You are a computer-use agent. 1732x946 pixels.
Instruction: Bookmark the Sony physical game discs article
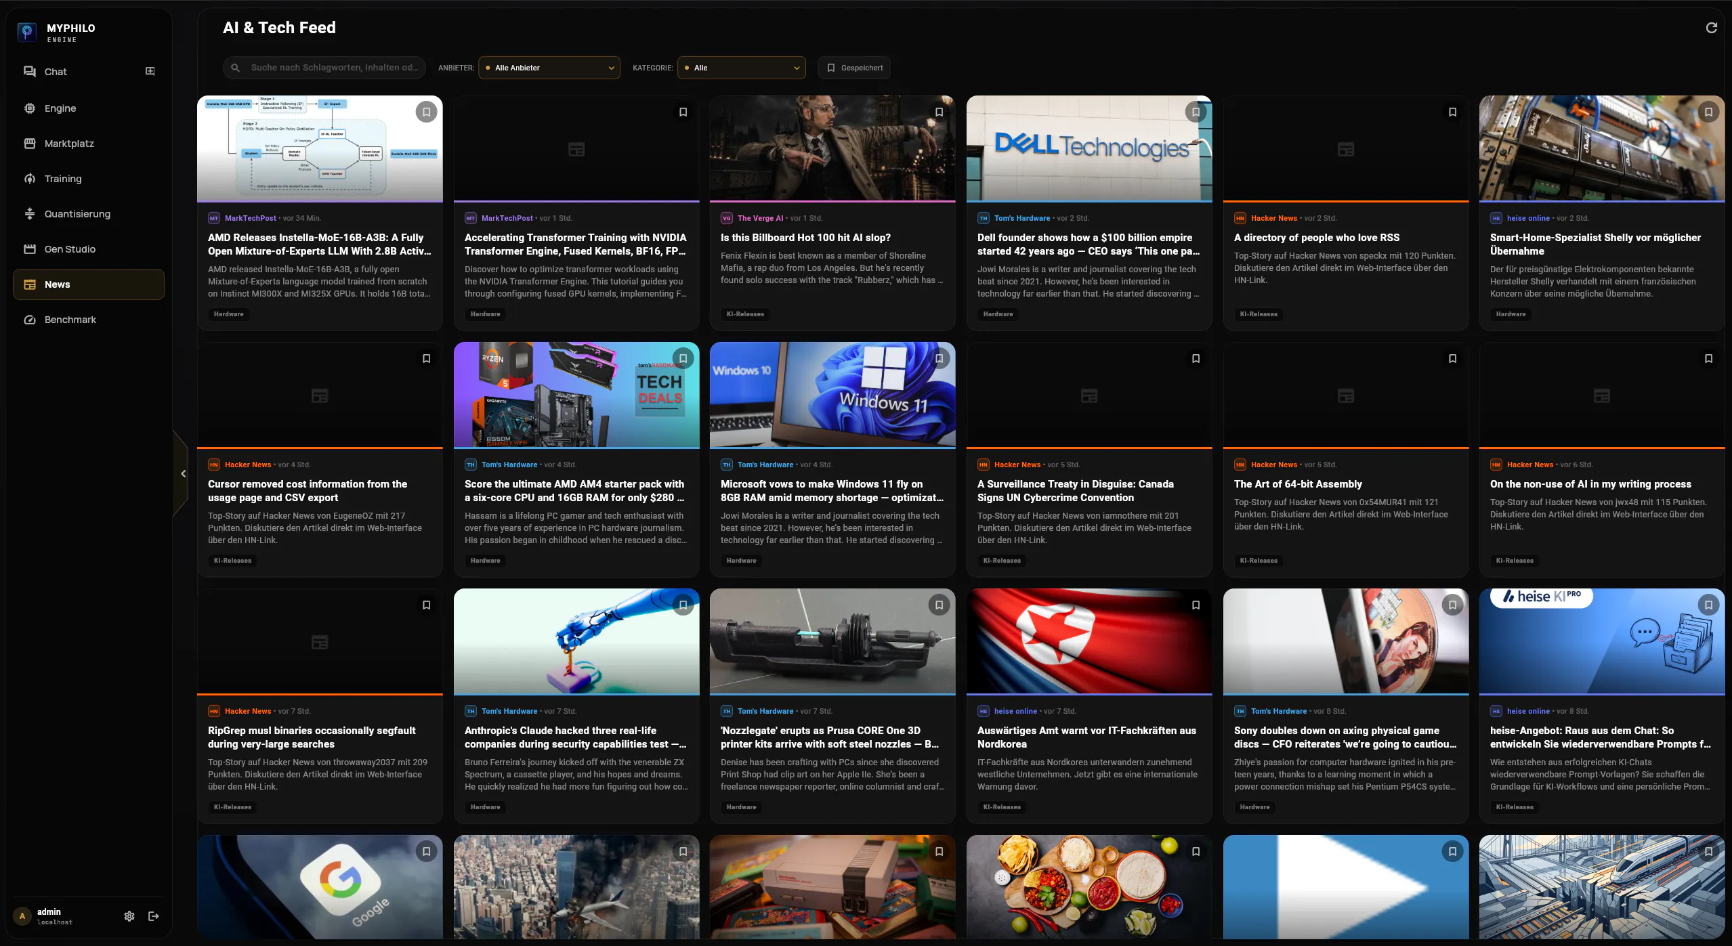point(1452,605)
